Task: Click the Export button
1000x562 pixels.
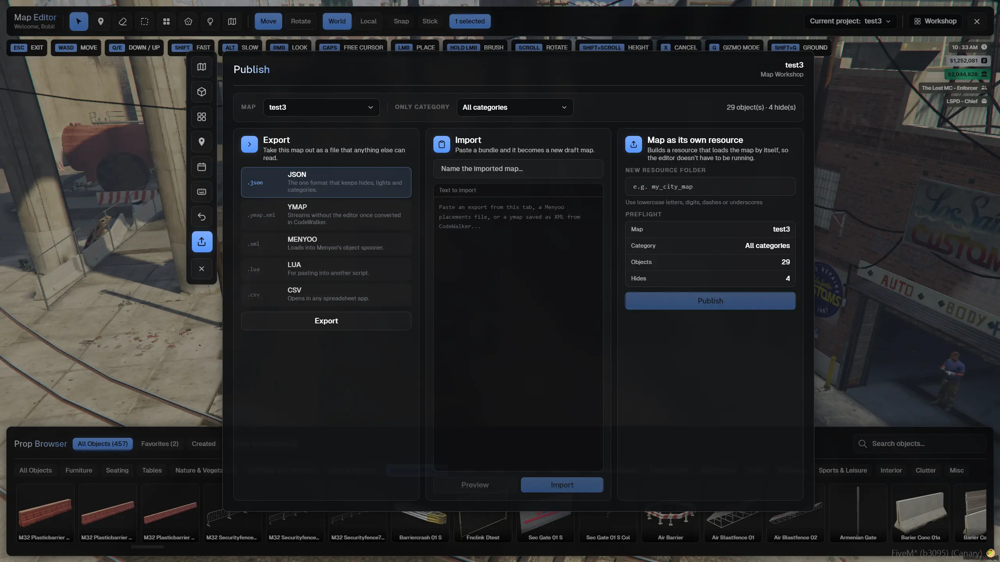Action: (x=326, y=321)
